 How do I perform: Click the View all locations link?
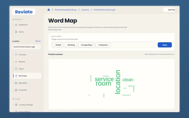[x=38, y=41]
